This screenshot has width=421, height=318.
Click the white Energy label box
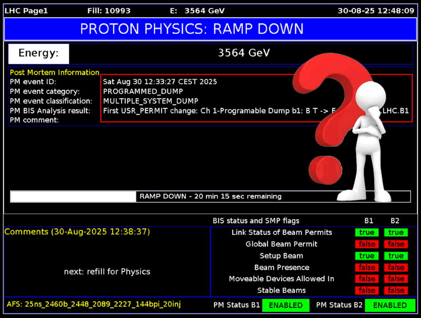click(x=39, y=54)
